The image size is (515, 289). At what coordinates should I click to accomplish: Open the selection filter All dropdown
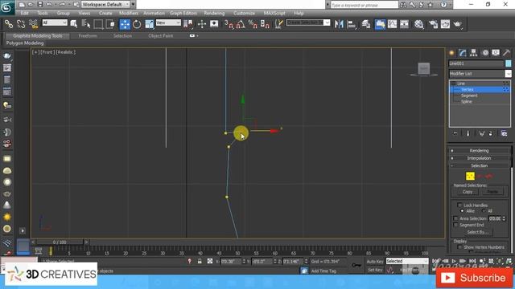point(55,22)
